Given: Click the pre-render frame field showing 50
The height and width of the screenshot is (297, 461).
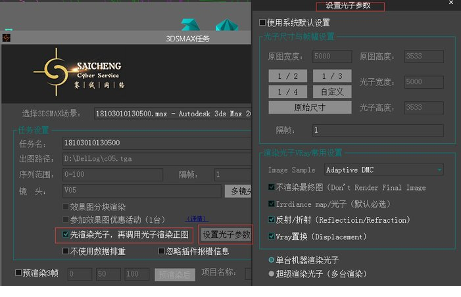Looking at the screenshot, I should tap(109, 274).
